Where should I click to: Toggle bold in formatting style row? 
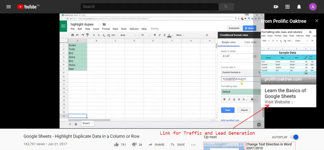(x=225, y=99)
